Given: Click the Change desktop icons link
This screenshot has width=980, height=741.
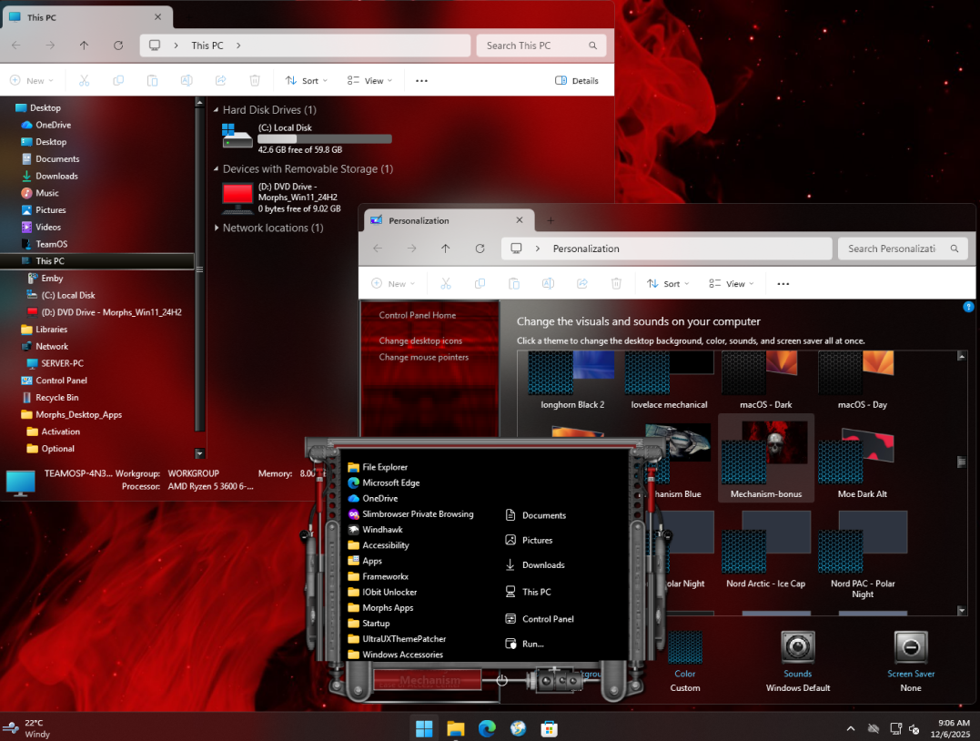Looking at the screenshot, I should 420,340.
